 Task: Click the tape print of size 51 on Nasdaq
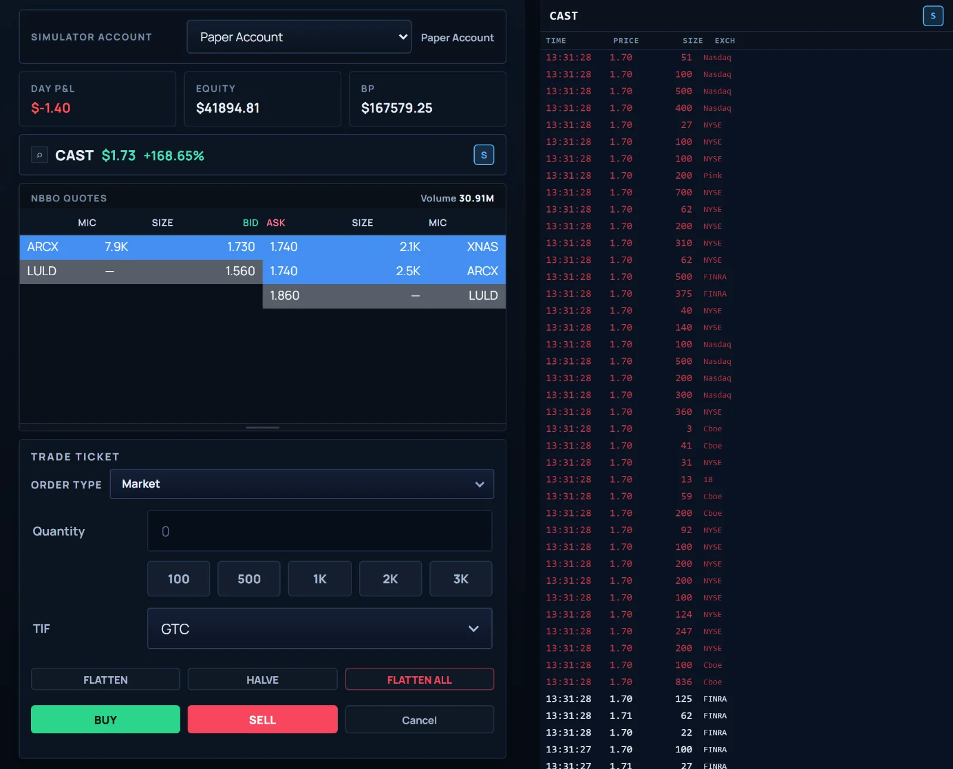tap(746, 57)
